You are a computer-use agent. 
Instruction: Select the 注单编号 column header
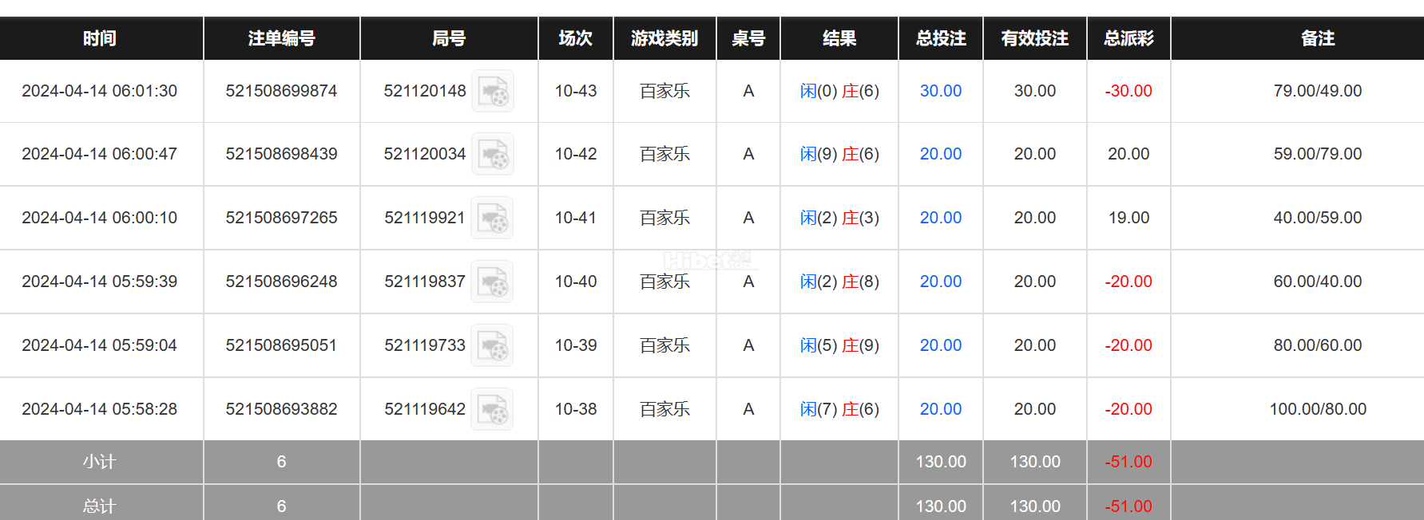click(x=282, y=38)
